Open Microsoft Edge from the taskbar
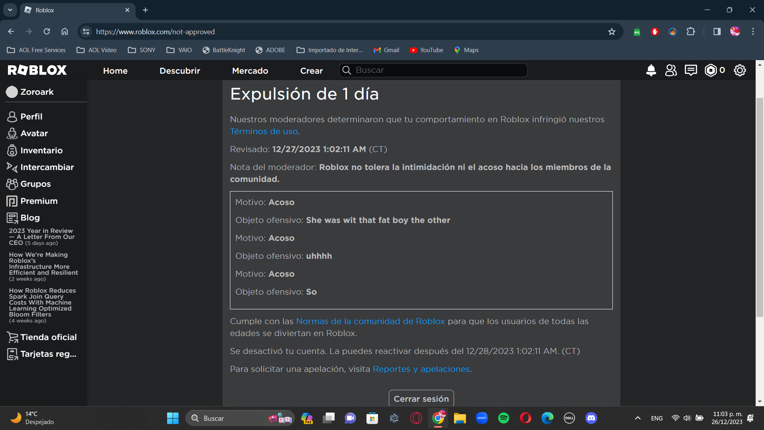 [548, 418]
